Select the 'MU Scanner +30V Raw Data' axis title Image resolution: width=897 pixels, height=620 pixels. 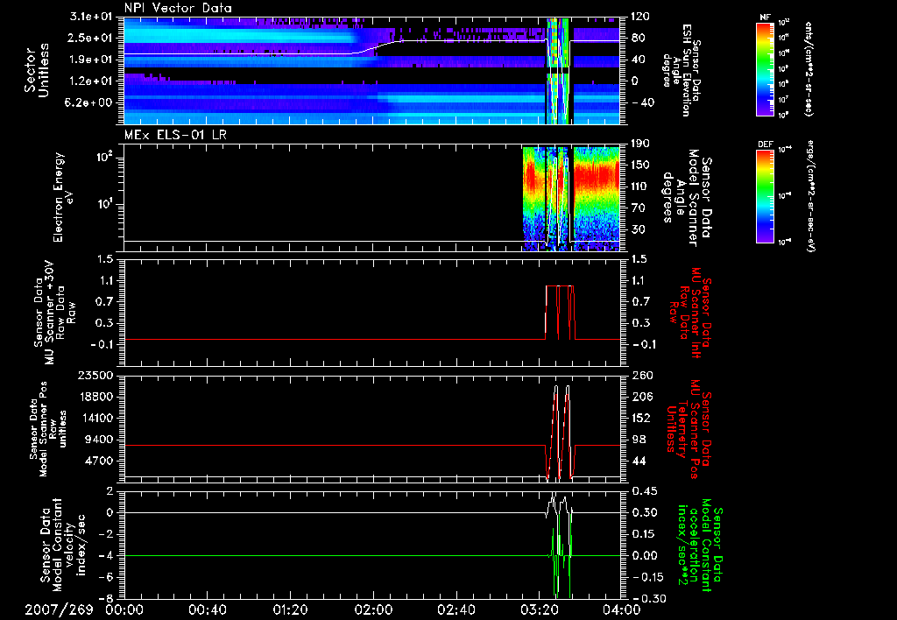[54, 313]
